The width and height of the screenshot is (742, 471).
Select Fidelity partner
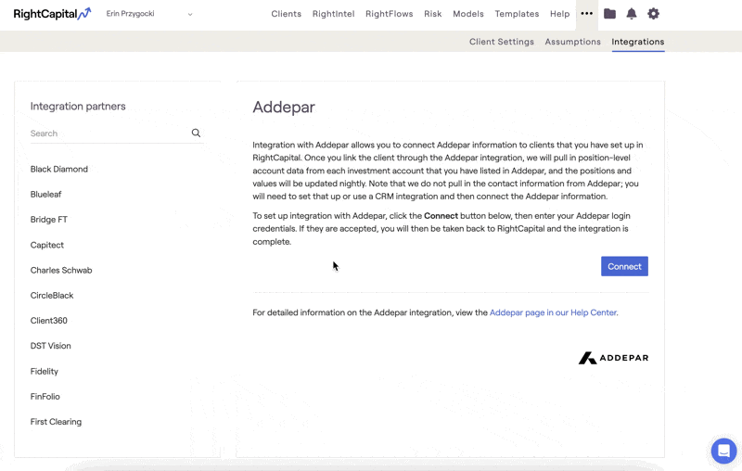pos(44,371)
